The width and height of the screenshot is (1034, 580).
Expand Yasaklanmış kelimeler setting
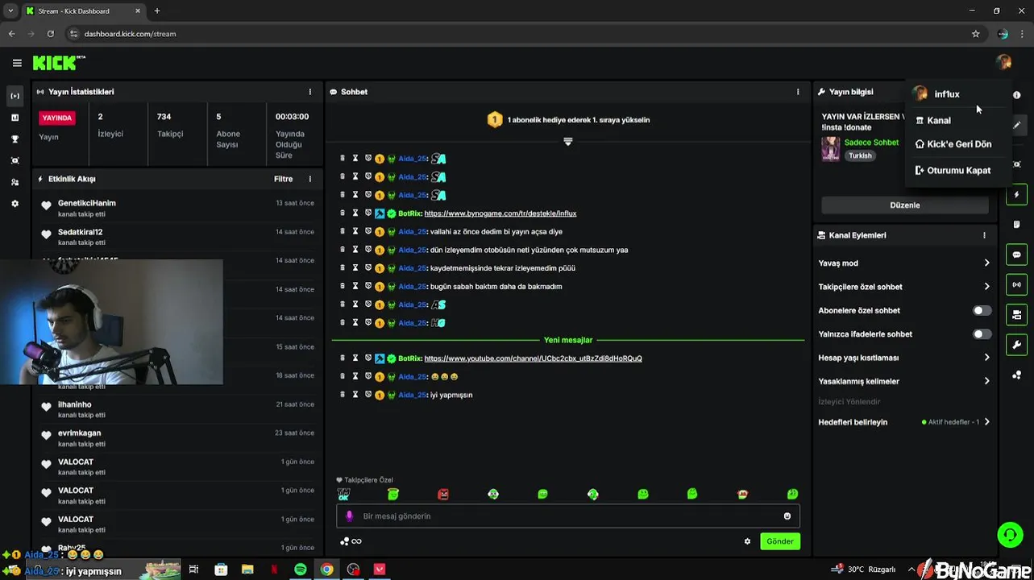point(904,381)
